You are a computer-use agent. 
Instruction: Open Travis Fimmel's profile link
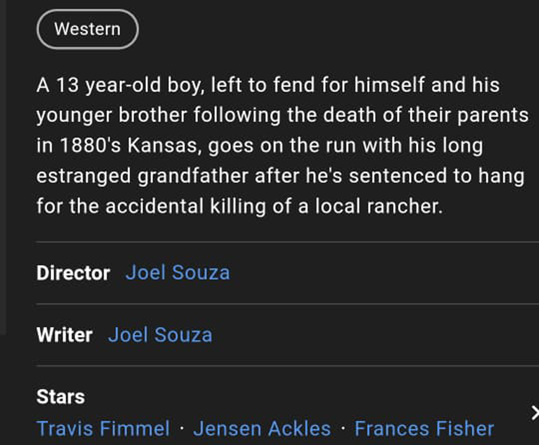(103, 428)
